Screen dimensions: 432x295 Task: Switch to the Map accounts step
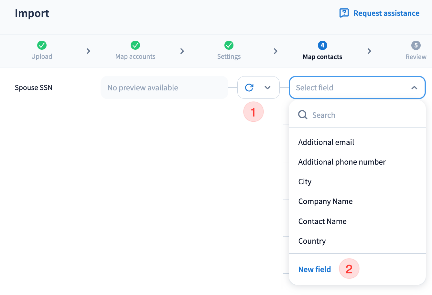click(x=135, y=56)
